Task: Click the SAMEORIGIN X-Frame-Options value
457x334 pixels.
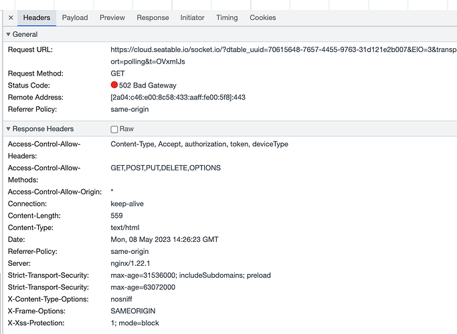Action: [x=133, y=311]
